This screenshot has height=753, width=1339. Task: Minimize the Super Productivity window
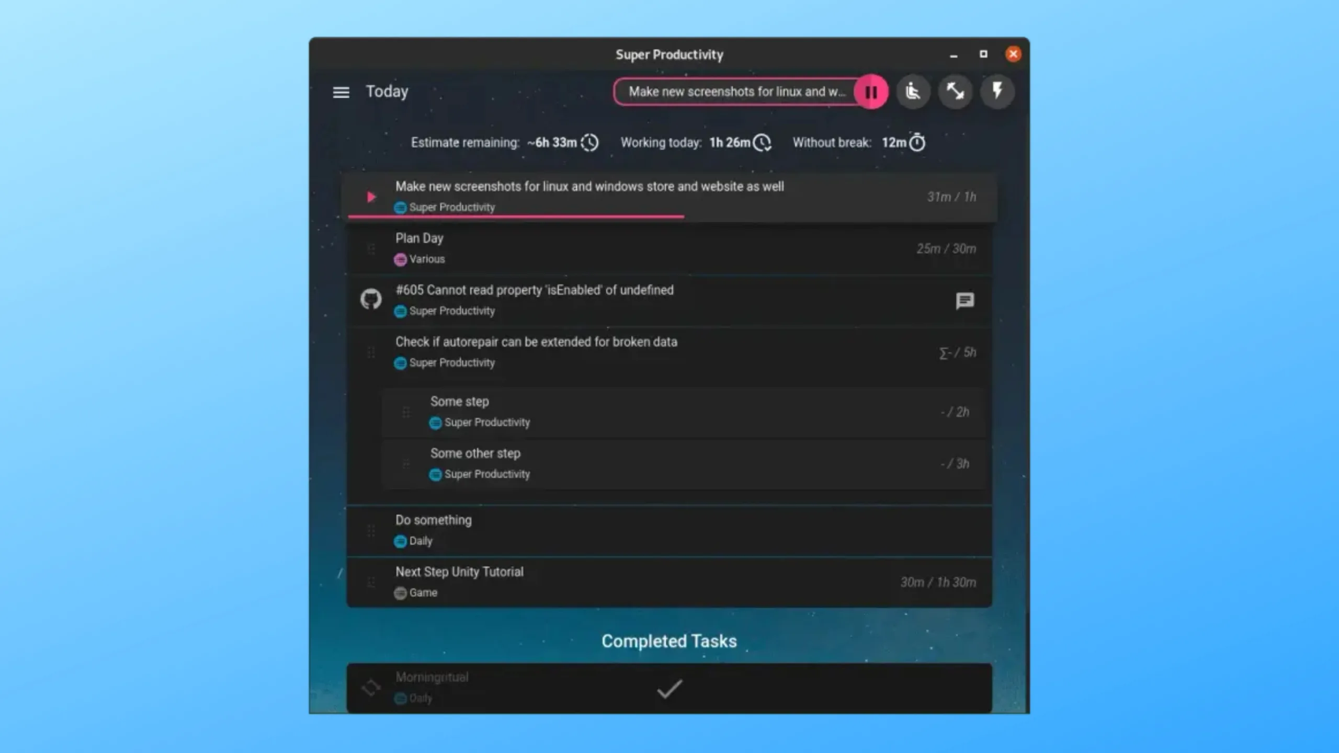coord(954,55)
